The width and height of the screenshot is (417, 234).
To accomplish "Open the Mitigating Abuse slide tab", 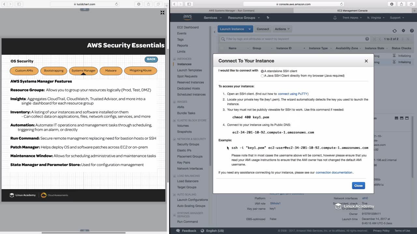I will [x=140, y=71].
